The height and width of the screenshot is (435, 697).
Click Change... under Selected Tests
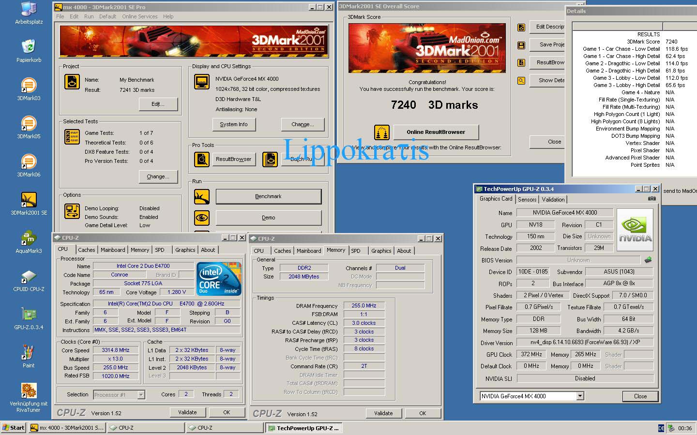(x=158, y=176)
